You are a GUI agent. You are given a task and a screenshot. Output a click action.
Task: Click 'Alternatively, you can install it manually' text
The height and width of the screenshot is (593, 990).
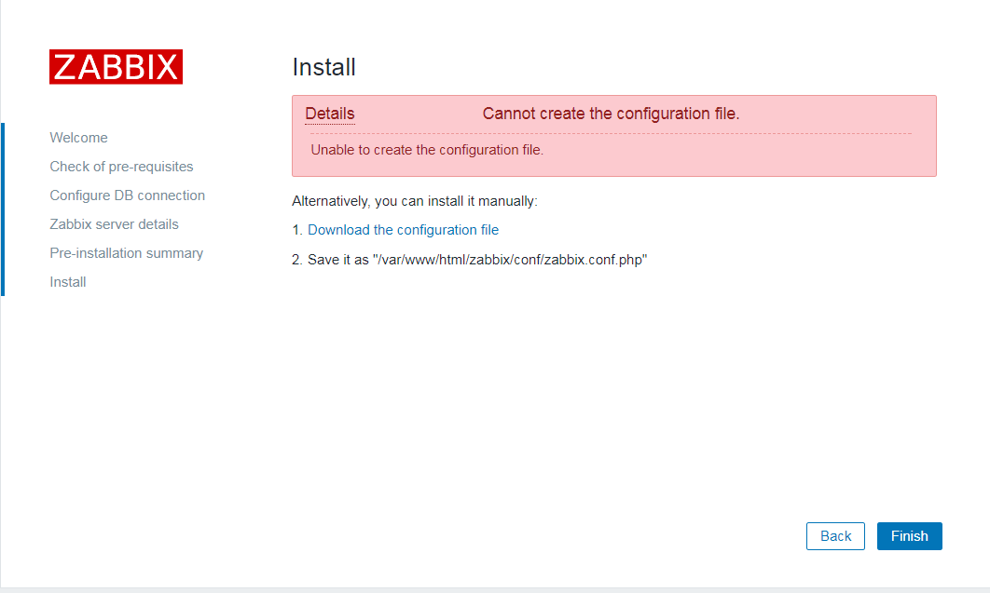click(x=415, y=201)
